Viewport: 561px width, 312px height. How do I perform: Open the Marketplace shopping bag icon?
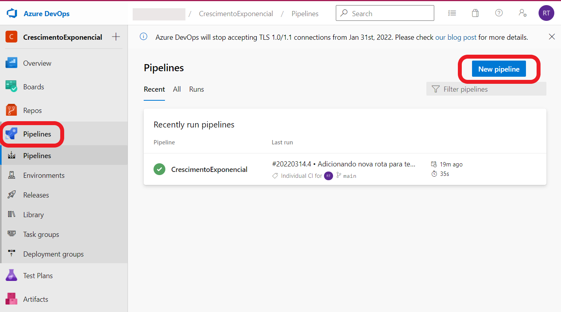[x=476, y=13]
